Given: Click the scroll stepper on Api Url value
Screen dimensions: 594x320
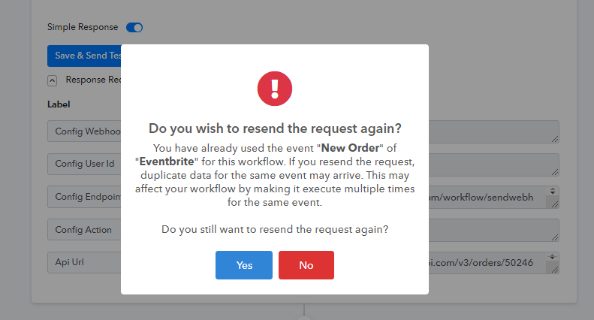Looking at the screenshot, I should [x=553, y=257].
